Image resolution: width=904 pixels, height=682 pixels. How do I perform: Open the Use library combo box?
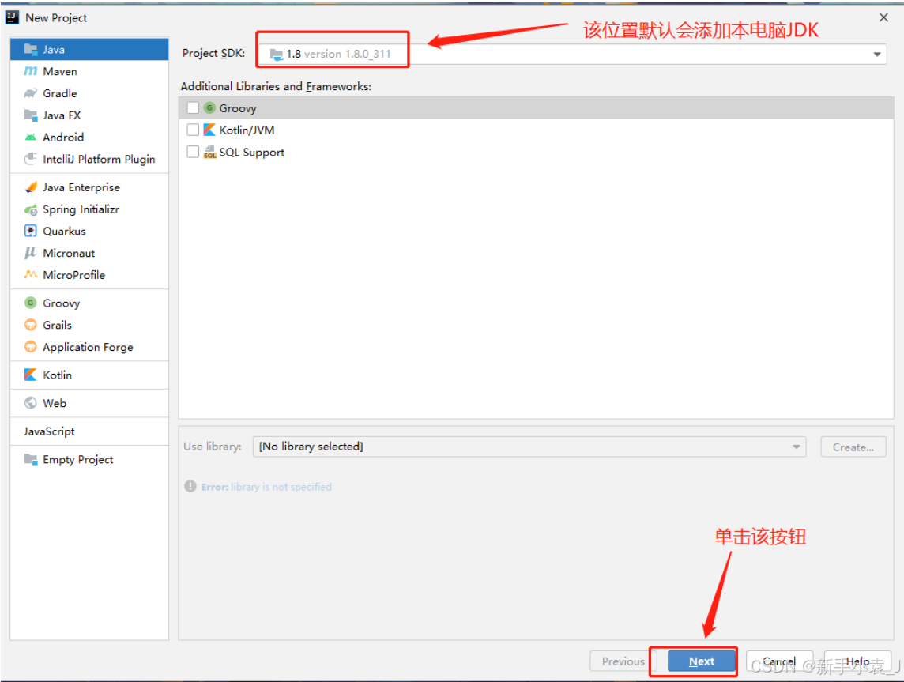tap(529, 447)
